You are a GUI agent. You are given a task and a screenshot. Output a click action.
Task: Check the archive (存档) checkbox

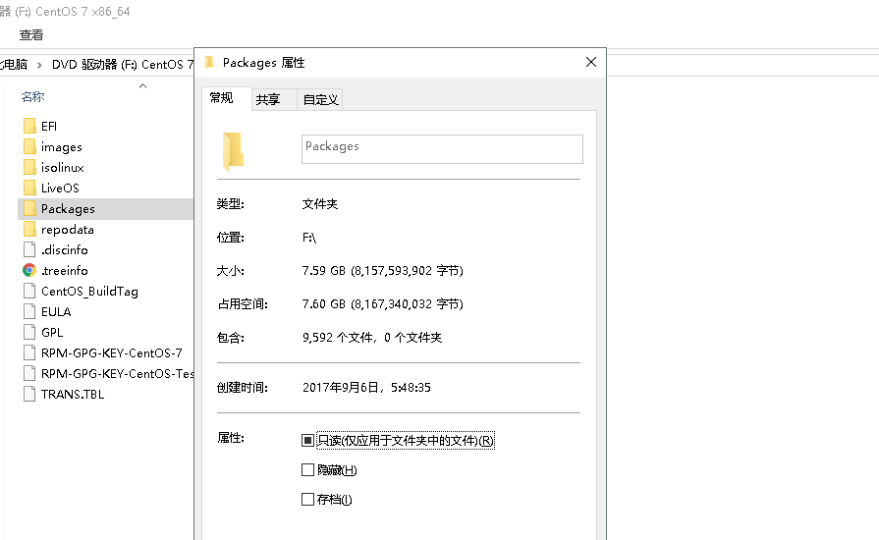pyautogui.click(x=307, y=499)
